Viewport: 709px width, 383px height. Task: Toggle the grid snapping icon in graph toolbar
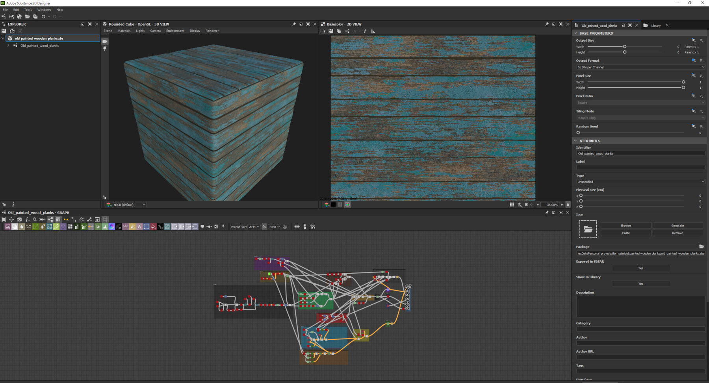point(105,219)
